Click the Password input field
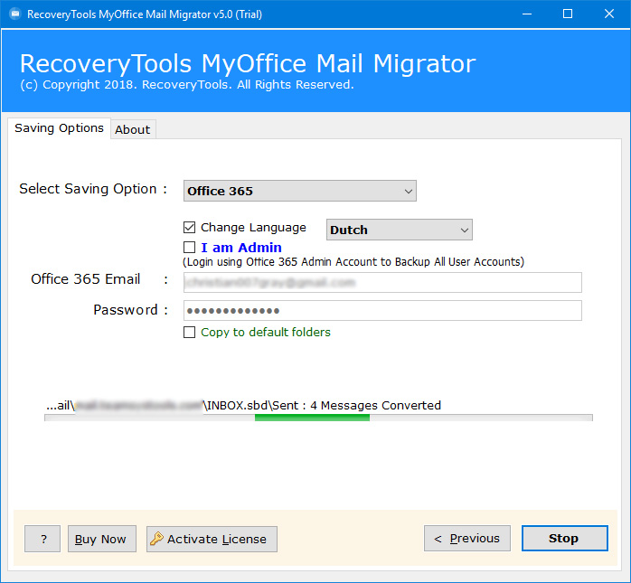 coord(382,311)
